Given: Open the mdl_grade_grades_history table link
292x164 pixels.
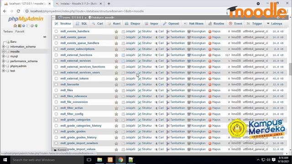Looking at the screenshot, I should click(78, 138).
